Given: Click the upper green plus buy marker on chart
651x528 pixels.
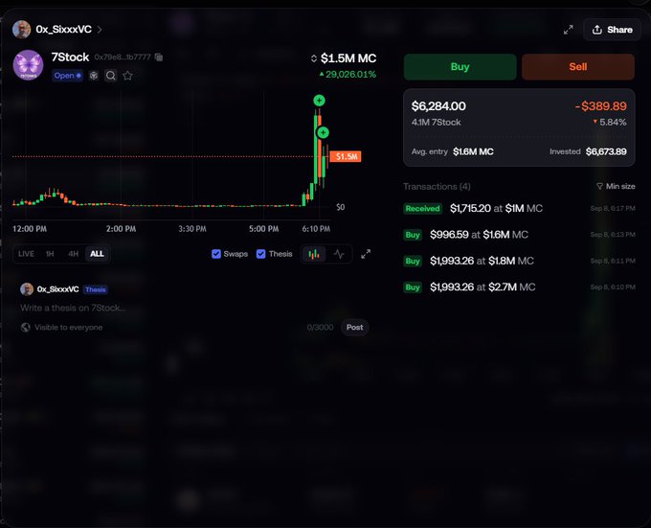Looking at the screenshot, I should click(x=319, y=100).
